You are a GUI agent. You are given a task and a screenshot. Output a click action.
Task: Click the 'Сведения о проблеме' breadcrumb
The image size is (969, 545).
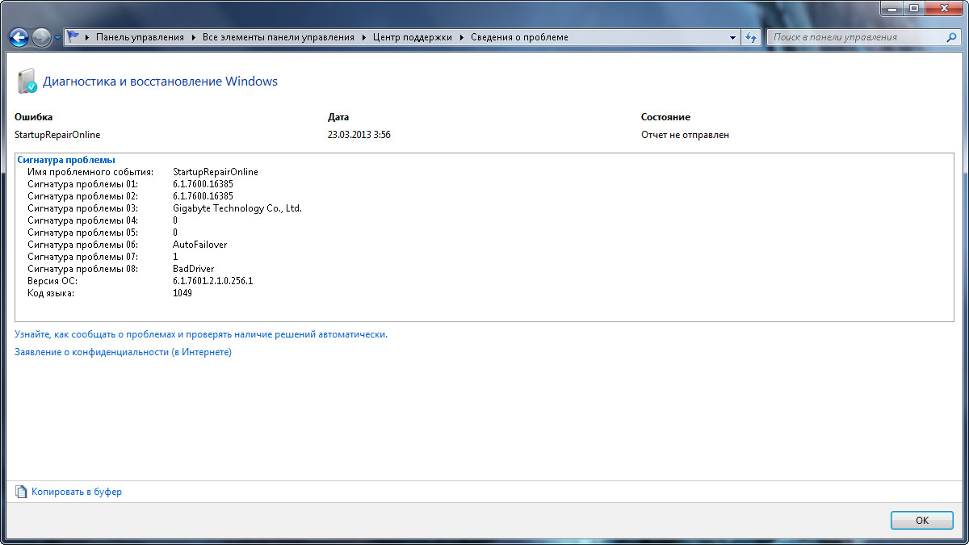pyautogui.click(x=519, y=37)
